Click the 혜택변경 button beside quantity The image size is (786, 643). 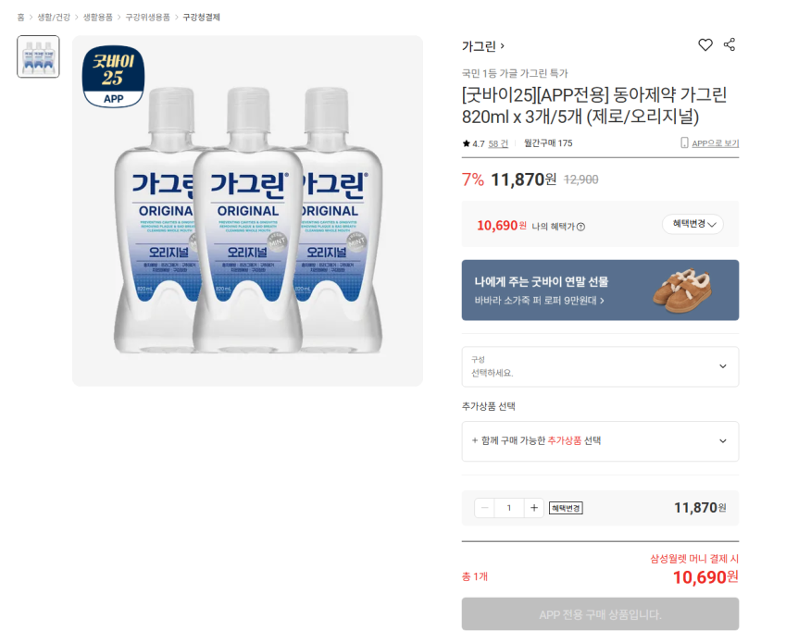566,508
